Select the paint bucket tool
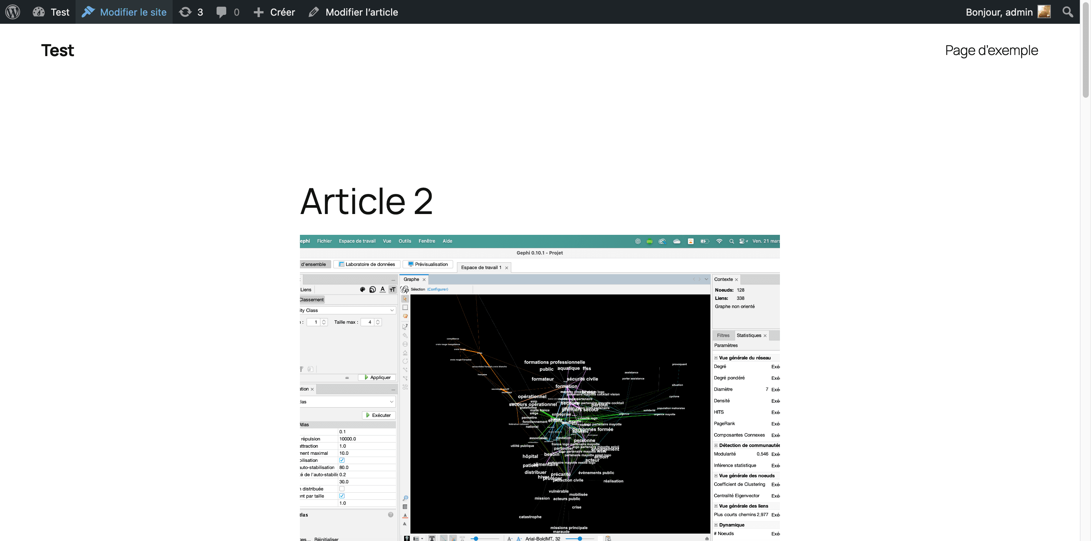This screenshot has height=541, width=1091. point(405,352)
